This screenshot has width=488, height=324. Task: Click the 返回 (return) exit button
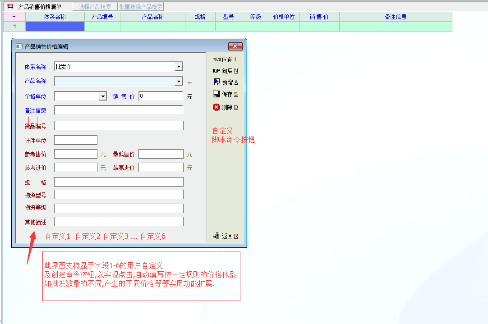pyautogui.click(x=225, y=236)
